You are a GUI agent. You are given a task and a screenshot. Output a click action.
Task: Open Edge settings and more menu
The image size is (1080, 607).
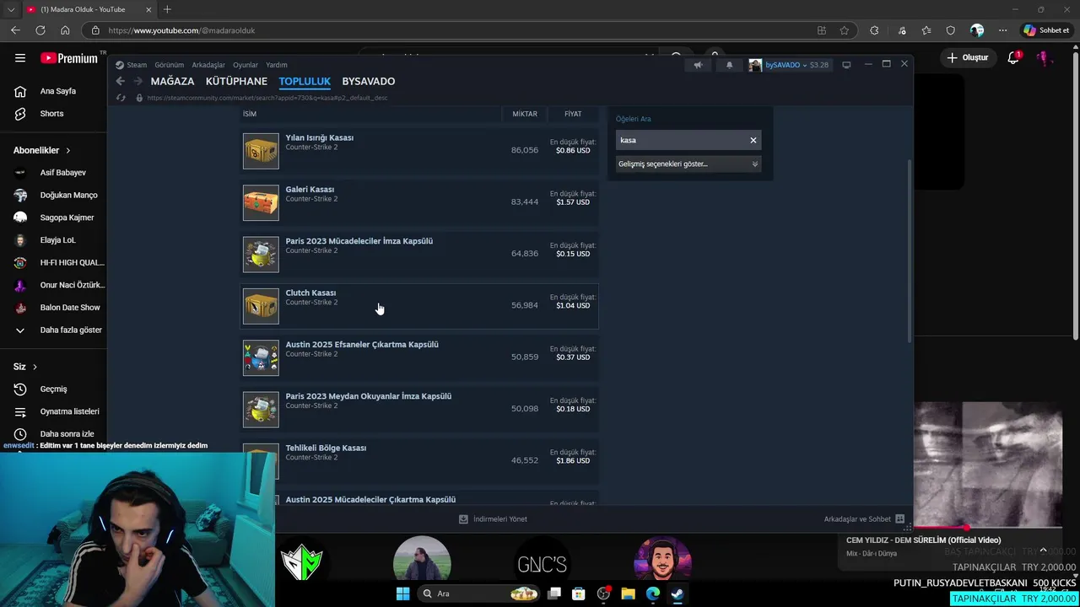click(x=1002, y=30)
